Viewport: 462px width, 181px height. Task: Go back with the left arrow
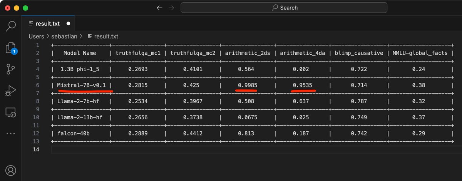tap(159, 8)
